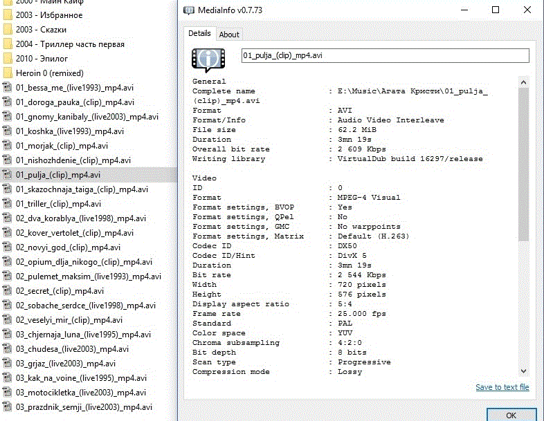This screenshot has height=421, width=544.
Task: Select folder name 2004 - Триллер часть первая
Action: point(70,44)
